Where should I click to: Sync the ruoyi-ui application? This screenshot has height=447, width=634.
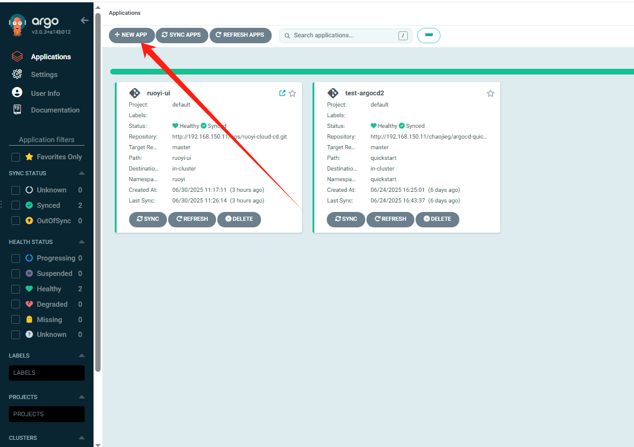coord(147,219)
